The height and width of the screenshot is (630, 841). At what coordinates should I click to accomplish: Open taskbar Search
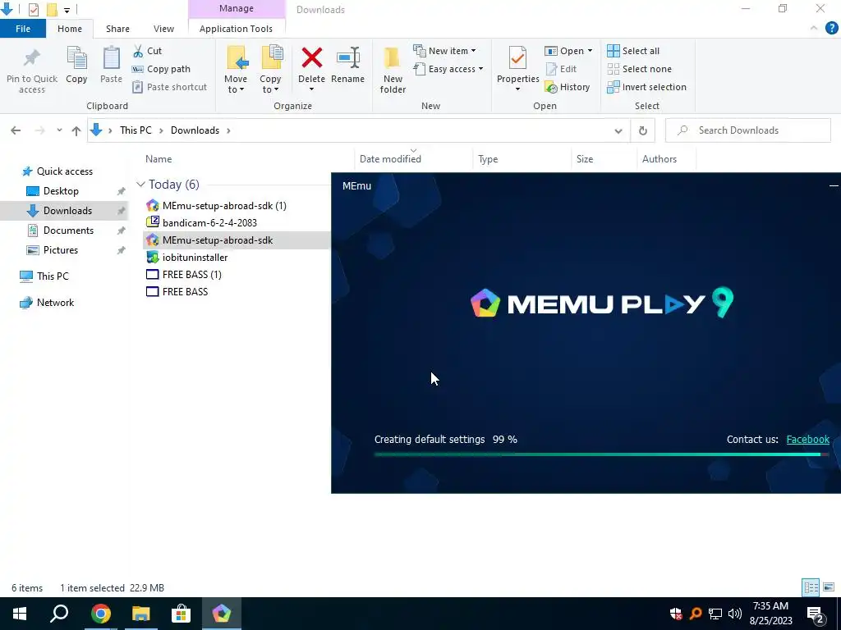(59, 614)
